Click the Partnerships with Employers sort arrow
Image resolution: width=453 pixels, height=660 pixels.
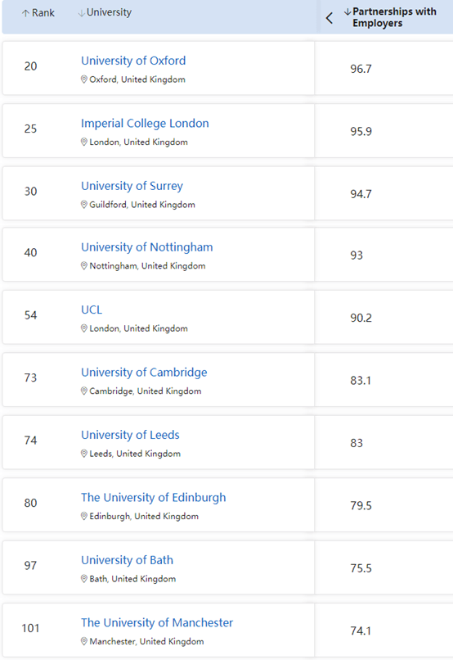[347, 11]
